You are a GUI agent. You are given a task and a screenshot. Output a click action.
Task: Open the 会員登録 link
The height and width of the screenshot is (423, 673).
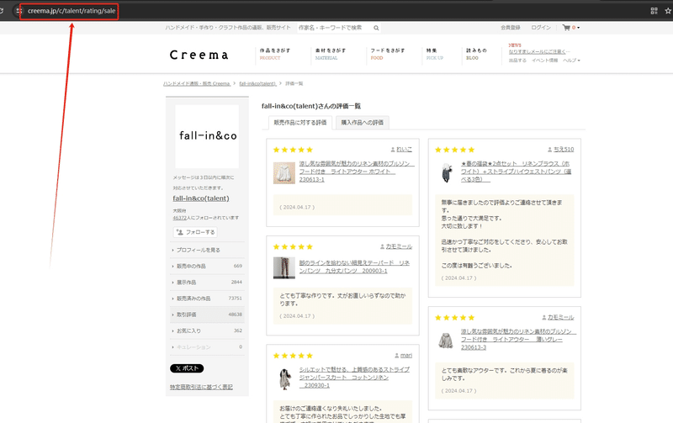(x=511, y=28)
